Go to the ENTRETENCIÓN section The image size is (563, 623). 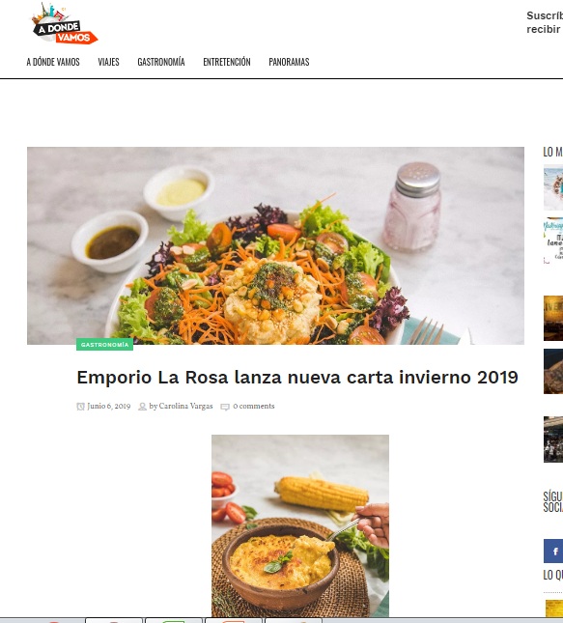coord(227,62)
